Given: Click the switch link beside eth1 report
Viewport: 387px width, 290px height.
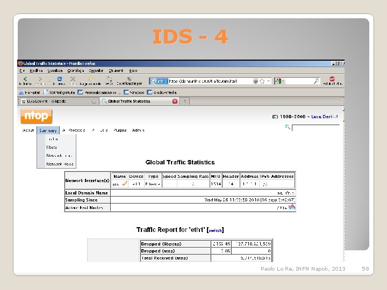Looking at the screenshot, I should (x=215, y=230).
